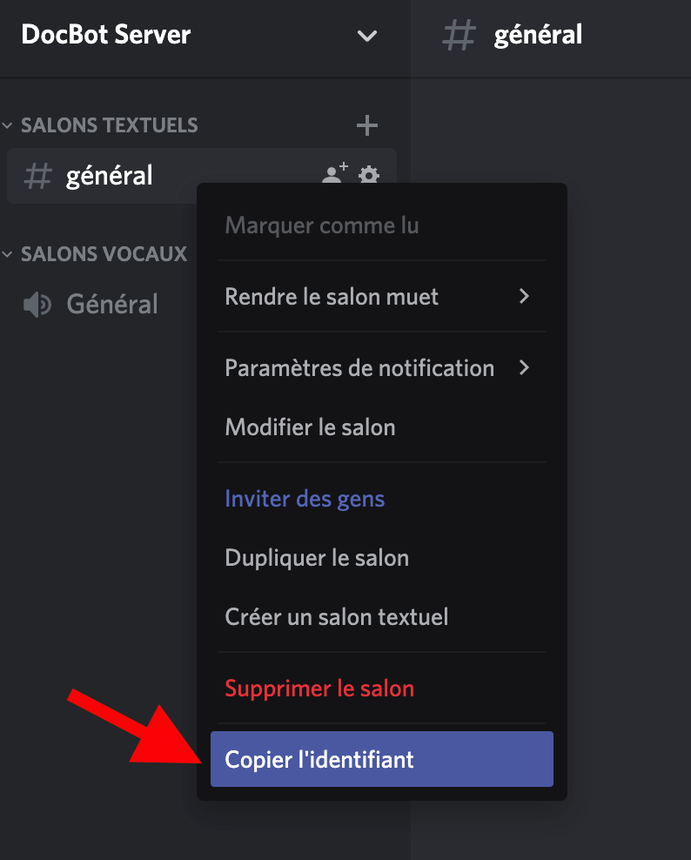Click 'Inviter des gens' menu entry
Viewport: 691px width, 860px height.
[x=305, y=499]
